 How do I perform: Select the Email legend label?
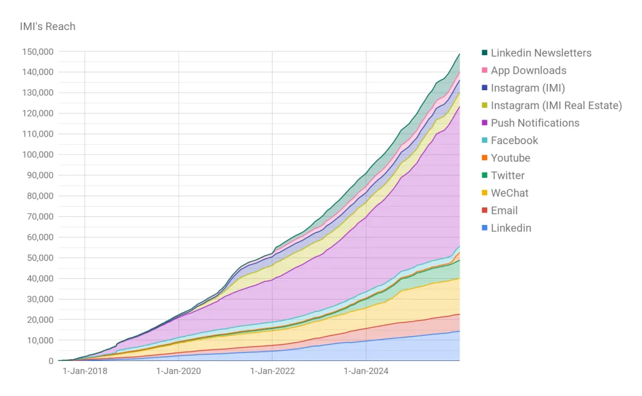click(504, 211)
